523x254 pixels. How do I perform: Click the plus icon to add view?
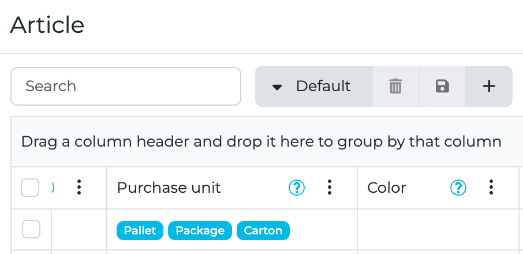click(x=489, y=87)
